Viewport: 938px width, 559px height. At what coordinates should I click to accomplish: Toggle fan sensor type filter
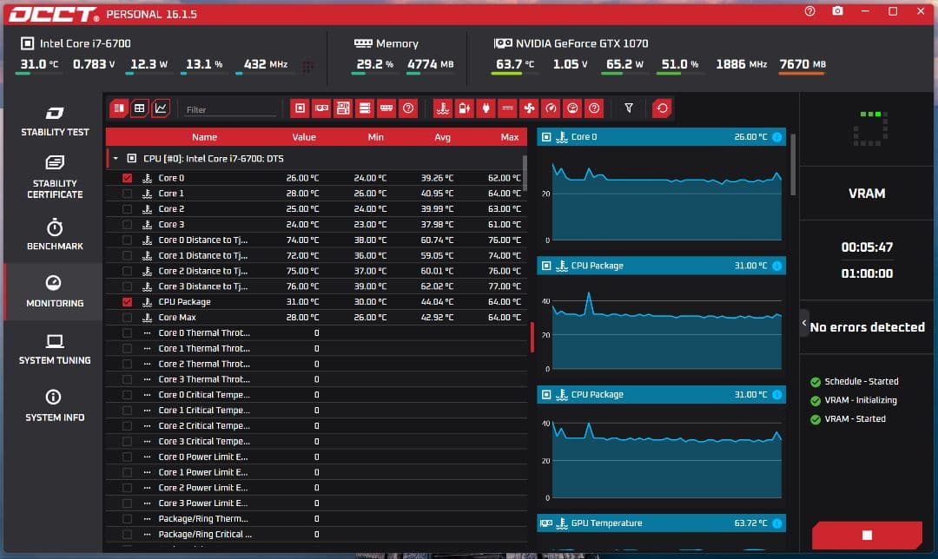[529, 109]
